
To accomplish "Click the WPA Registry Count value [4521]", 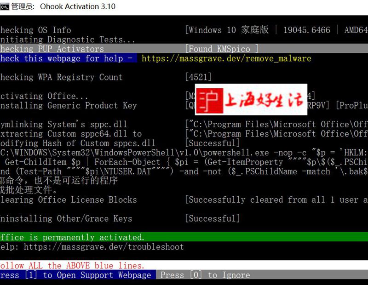I will 198,77.
